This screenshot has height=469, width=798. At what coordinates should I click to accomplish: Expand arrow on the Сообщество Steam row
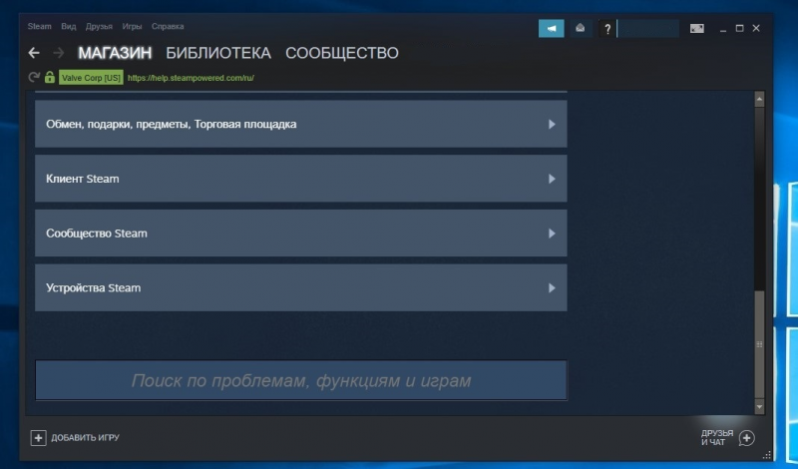click(x=552, y=234)
